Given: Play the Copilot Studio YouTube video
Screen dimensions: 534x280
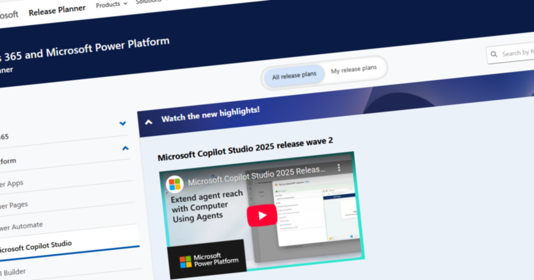Looking at the screenshot, I should pyautogui.click(x=262, y=216).
